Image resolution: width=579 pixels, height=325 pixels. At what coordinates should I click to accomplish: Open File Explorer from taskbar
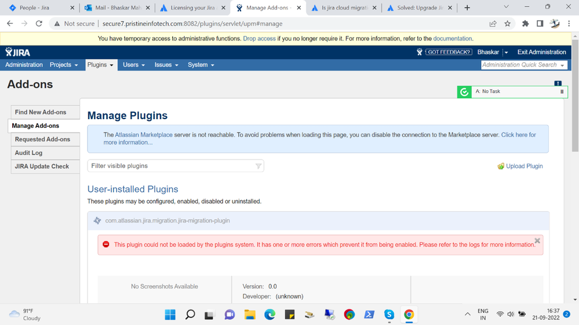[250, 315]
